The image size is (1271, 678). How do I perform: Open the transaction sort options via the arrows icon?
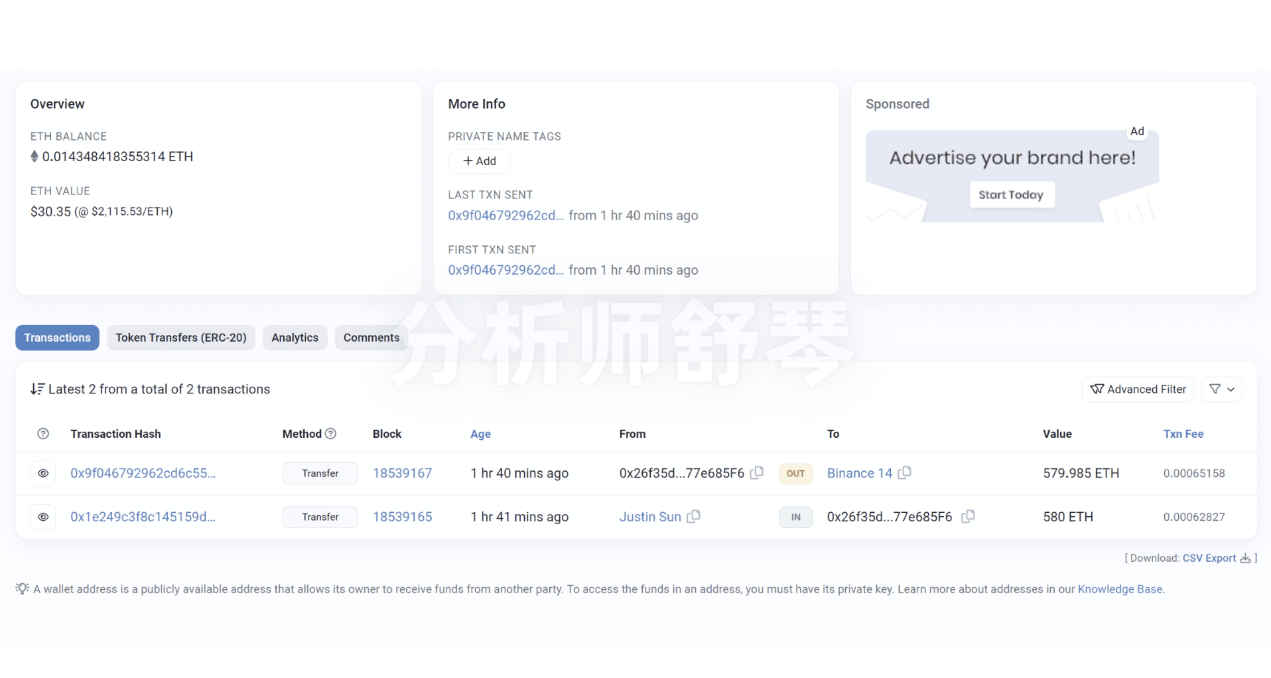click(x=37, y=389)
